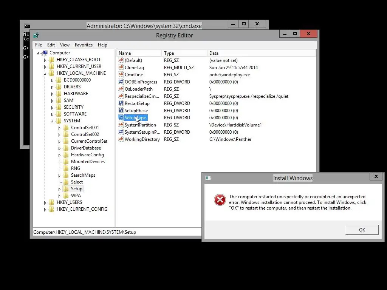The image size is (387, 290).
Task: Click the (Default) string value icon
Action: pyautogui.click(x=121, y=60)
